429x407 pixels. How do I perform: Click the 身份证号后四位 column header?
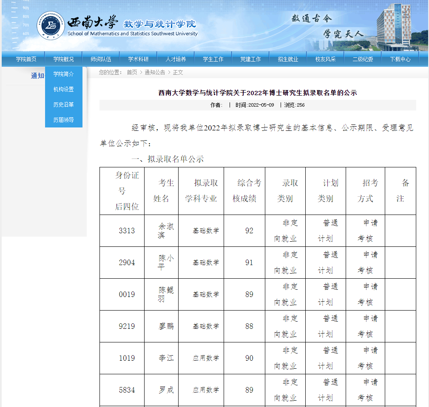[x=122, y=191]
